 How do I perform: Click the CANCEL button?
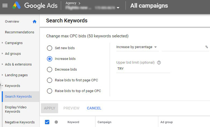coord(94,108)
